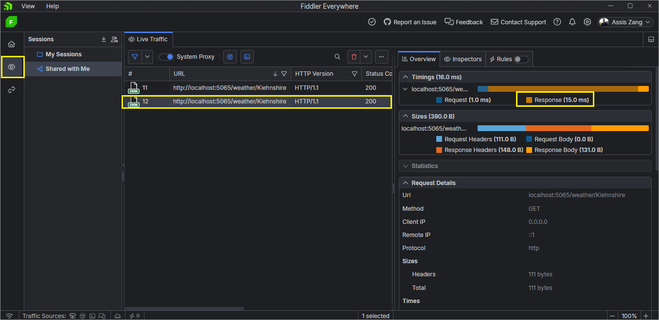Click the green Fiddler logo icon

click(12, 22)
